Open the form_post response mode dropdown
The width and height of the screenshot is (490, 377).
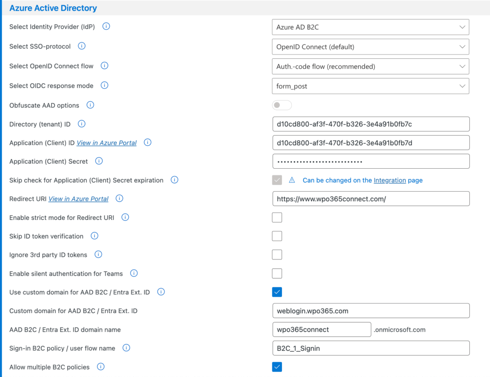pos(371,86)
